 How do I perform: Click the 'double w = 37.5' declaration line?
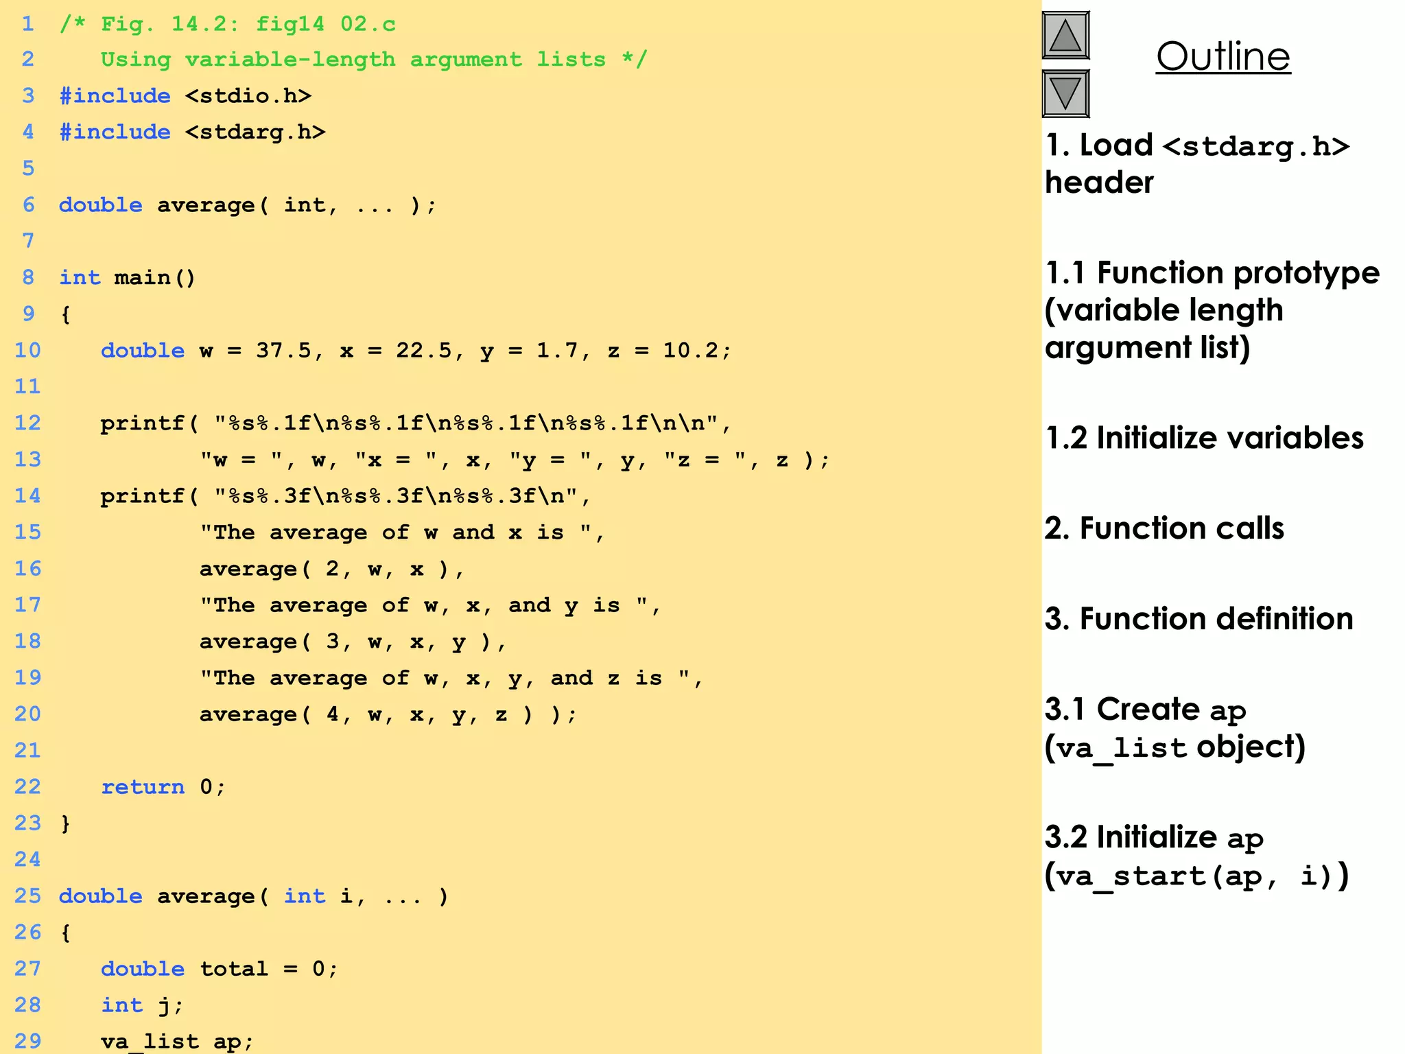click(x=416, y=351)
